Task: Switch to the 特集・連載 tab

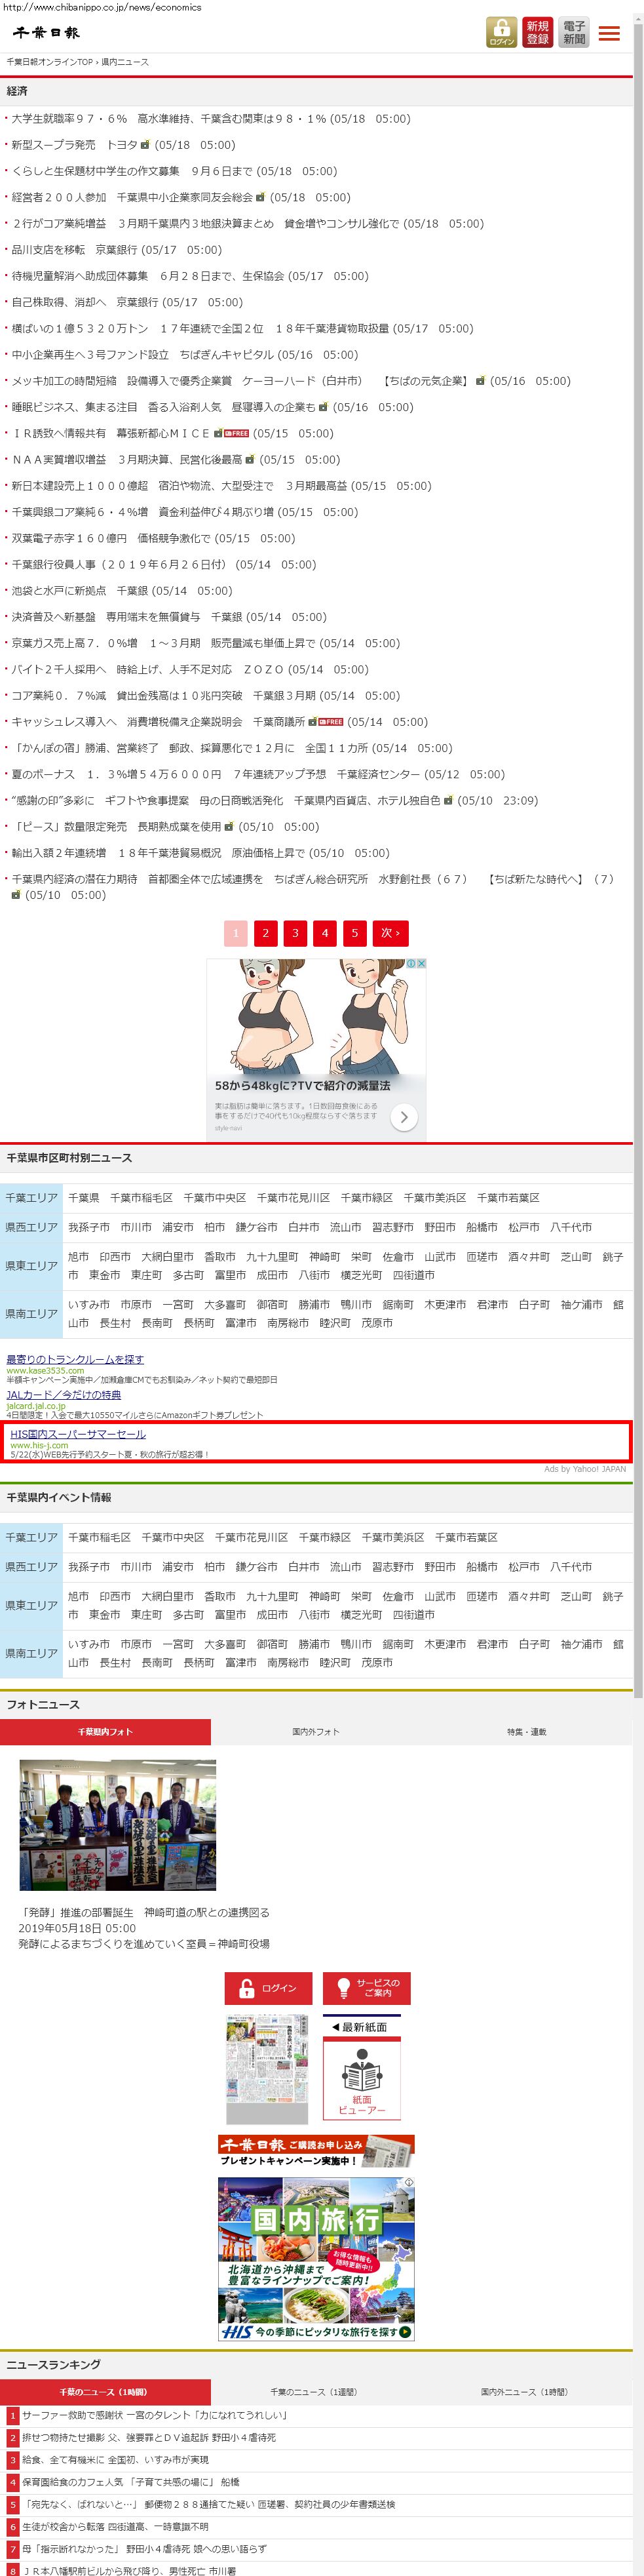Action: click(x=527, y=1731)
